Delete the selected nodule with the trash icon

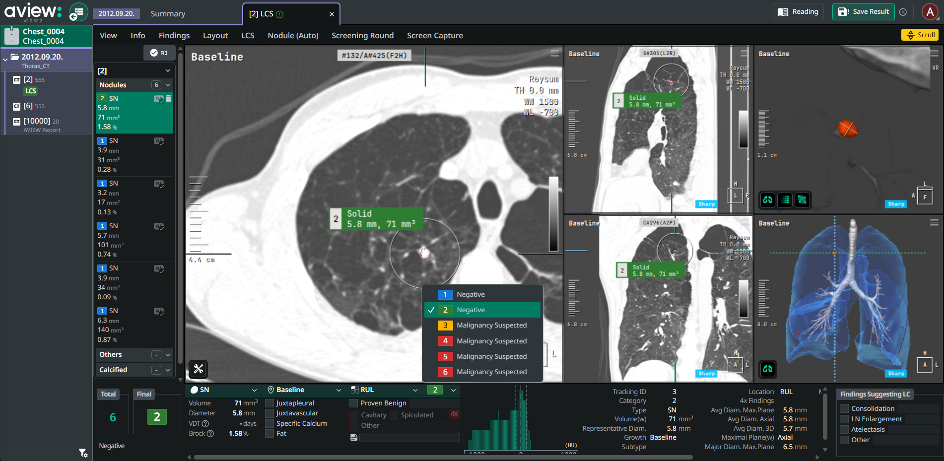[169, 99]
